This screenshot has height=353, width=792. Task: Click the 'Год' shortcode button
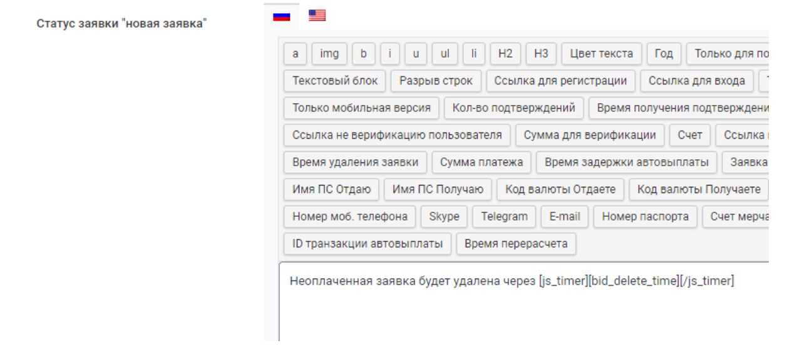[x=664, y=54]
